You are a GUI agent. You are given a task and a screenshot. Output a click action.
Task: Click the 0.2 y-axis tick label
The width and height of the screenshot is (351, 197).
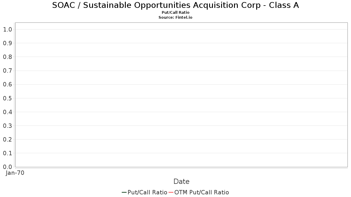pos(7,140)
